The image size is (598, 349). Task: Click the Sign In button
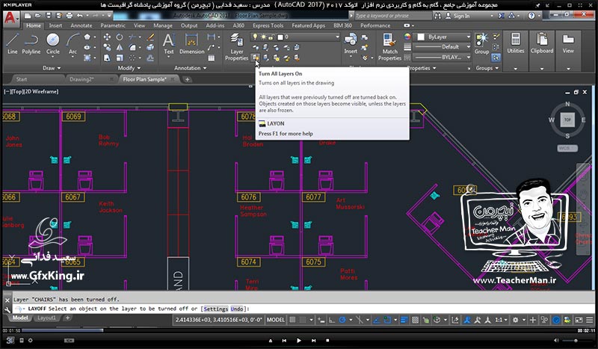coord(457,16)
